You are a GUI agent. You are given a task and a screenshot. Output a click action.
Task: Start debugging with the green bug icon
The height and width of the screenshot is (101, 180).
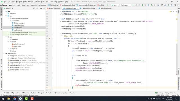pos(142,5)
